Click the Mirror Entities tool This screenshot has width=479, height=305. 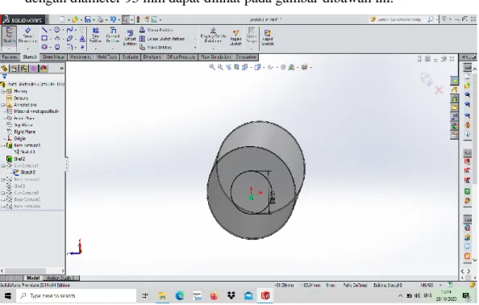pyautogui.click(x=156, y=30)
